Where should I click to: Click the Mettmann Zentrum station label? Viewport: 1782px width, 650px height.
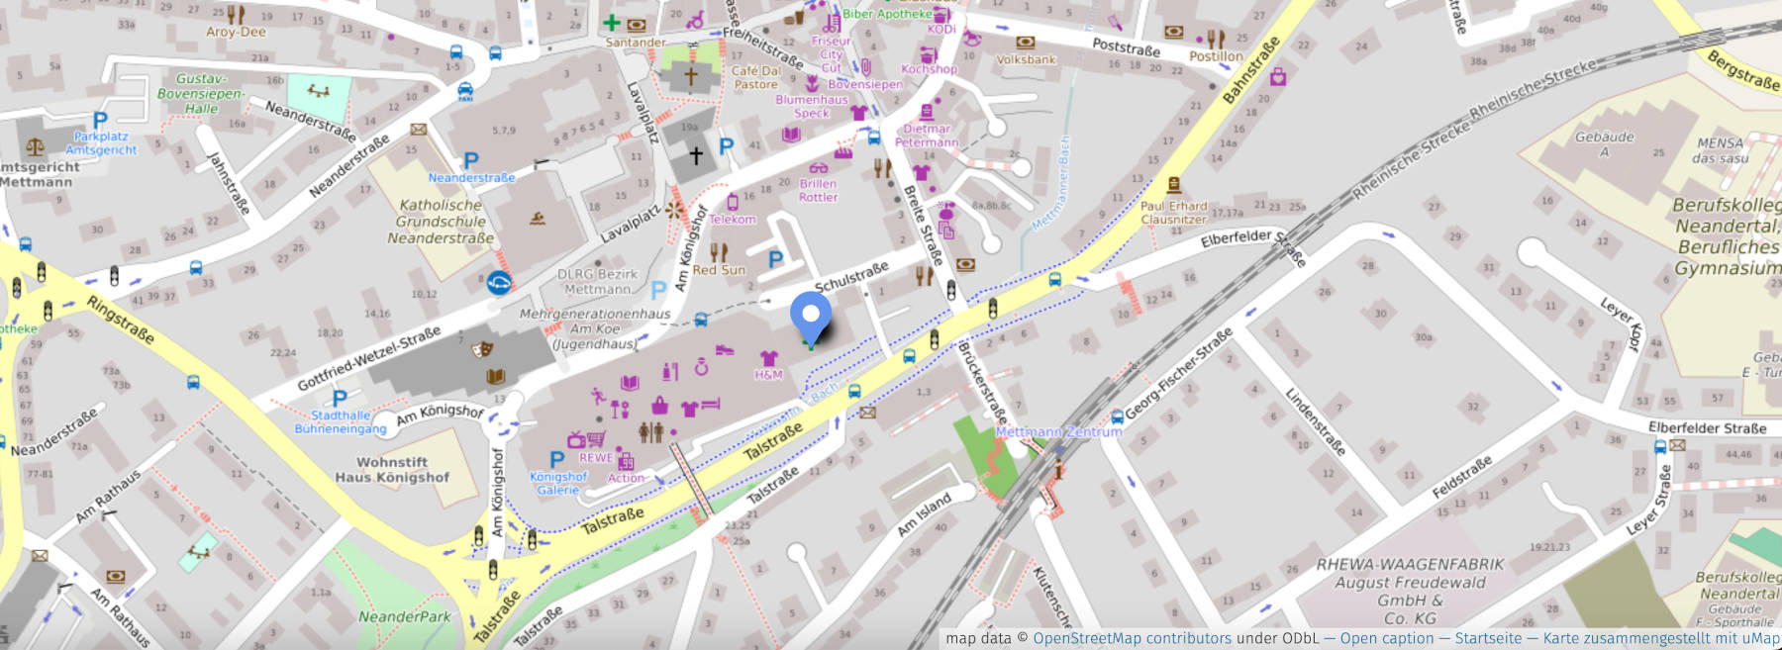point(1058,432)
